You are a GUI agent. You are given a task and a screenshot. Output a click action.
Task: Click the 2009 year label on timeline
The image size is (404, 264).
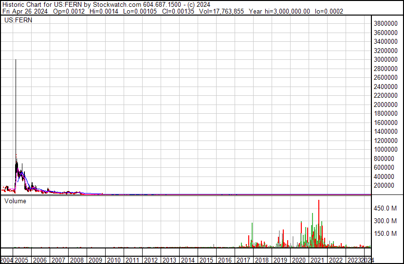pyautogui.click(x=95, y=260)
